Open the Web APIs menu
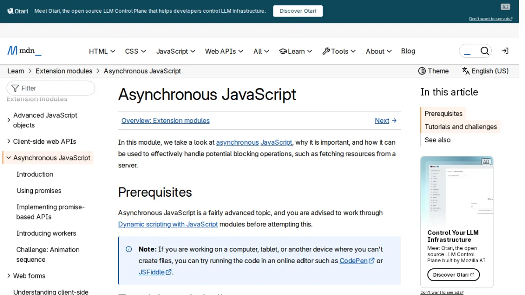This screenshot has width=525, height=295. click(x=224, y=51)
